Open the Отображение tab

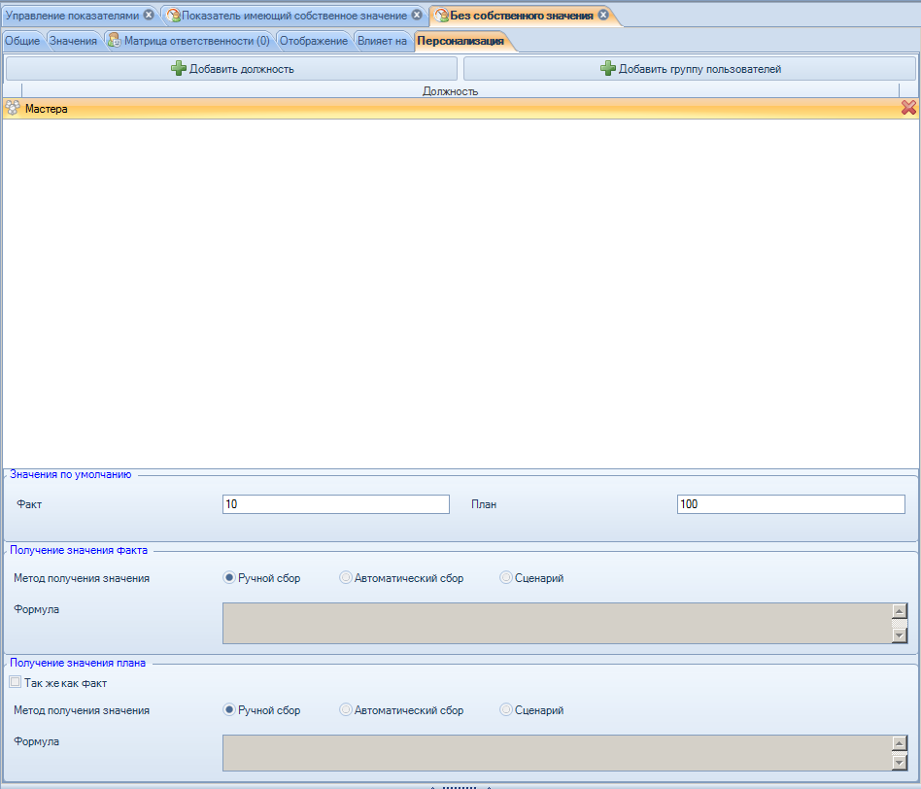click(x=313, y=41)
